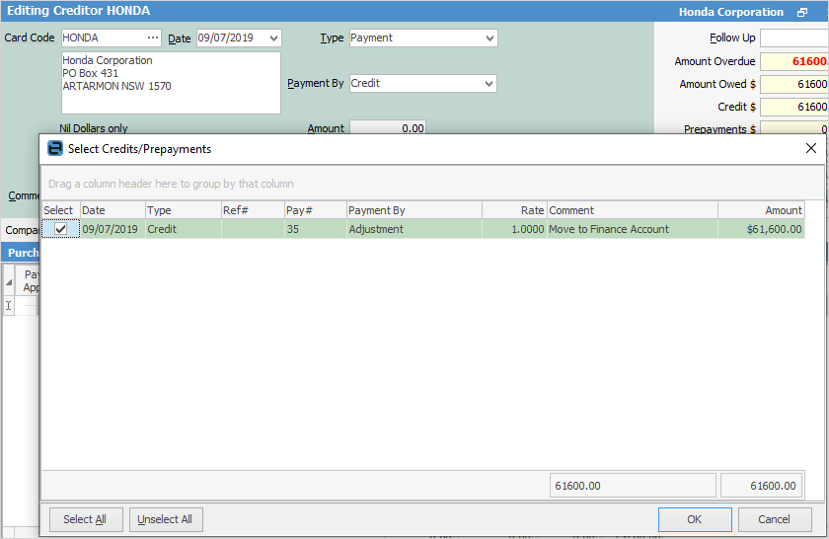Click the OK button in Select Credits dialog

click(695, 519)
